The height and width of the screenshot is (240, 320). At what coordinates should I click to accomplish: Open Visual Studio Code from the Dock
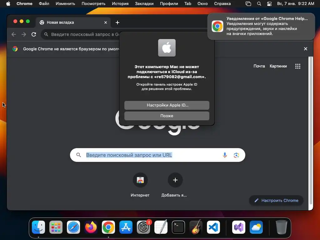pos(213,227)
